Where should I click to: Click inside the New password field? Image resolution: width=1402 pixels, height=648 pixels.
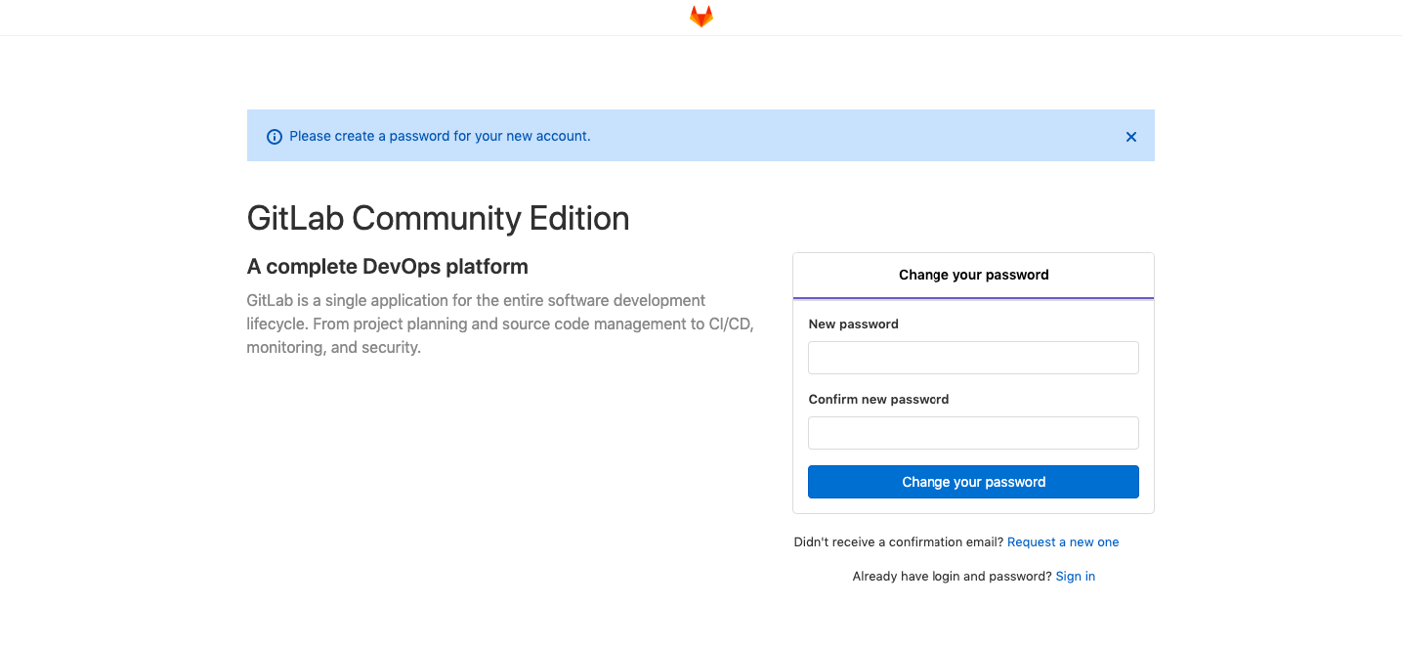coord(972,357)
